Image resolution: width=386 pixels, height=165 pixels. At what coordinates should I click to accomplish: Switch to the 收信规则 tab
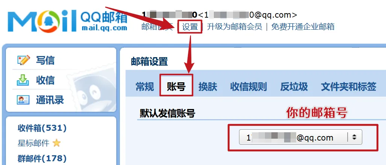pos(249,87)
